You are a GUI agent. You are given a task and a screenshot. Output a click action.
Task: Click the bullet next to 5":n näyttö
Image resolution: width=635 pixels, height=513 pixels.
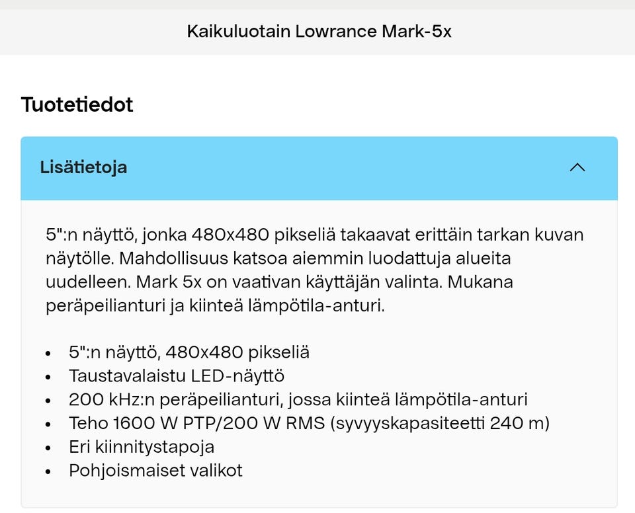click(x=47, y=353)
